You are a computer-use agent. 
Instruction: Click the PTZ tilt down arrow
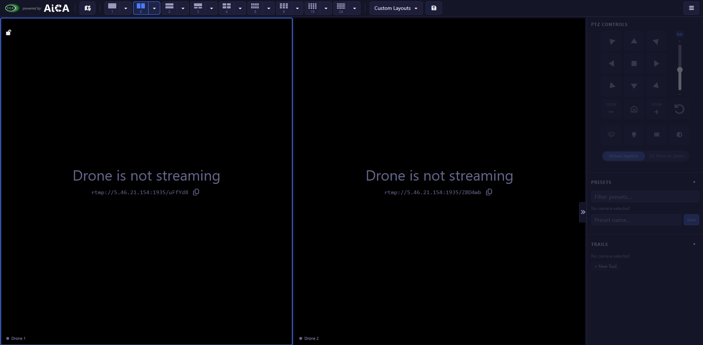pos(634,86)
